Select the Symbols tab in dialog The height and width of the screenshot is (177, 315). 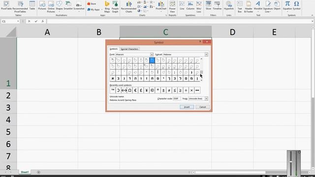point(114,49)
